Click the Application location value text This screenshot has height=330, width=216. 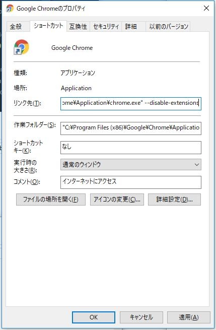76,88
